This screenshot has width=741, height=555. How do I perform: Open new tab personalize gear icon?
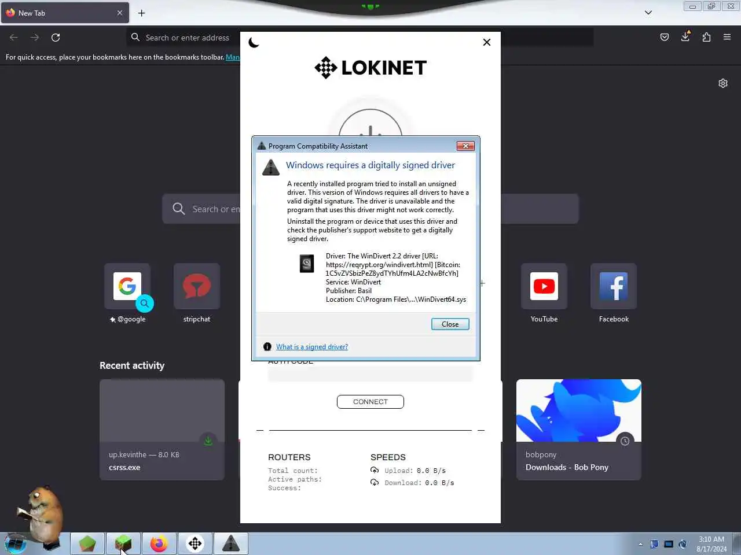pyautogui.click(x=723, y=83)
